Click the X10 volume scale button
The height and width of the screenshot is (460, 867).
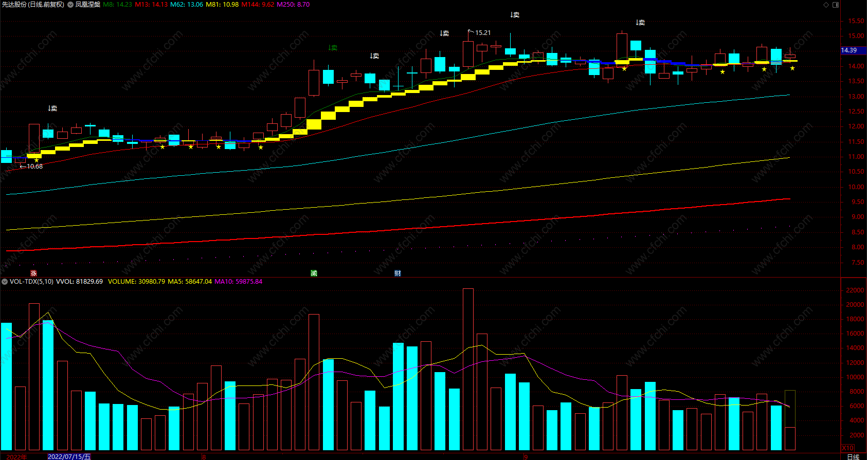847,448
